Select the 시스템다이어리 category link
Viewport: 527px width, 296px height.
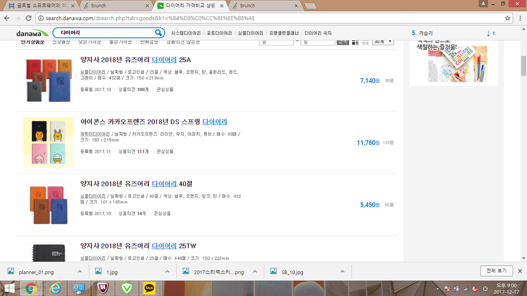coord(186,33)
